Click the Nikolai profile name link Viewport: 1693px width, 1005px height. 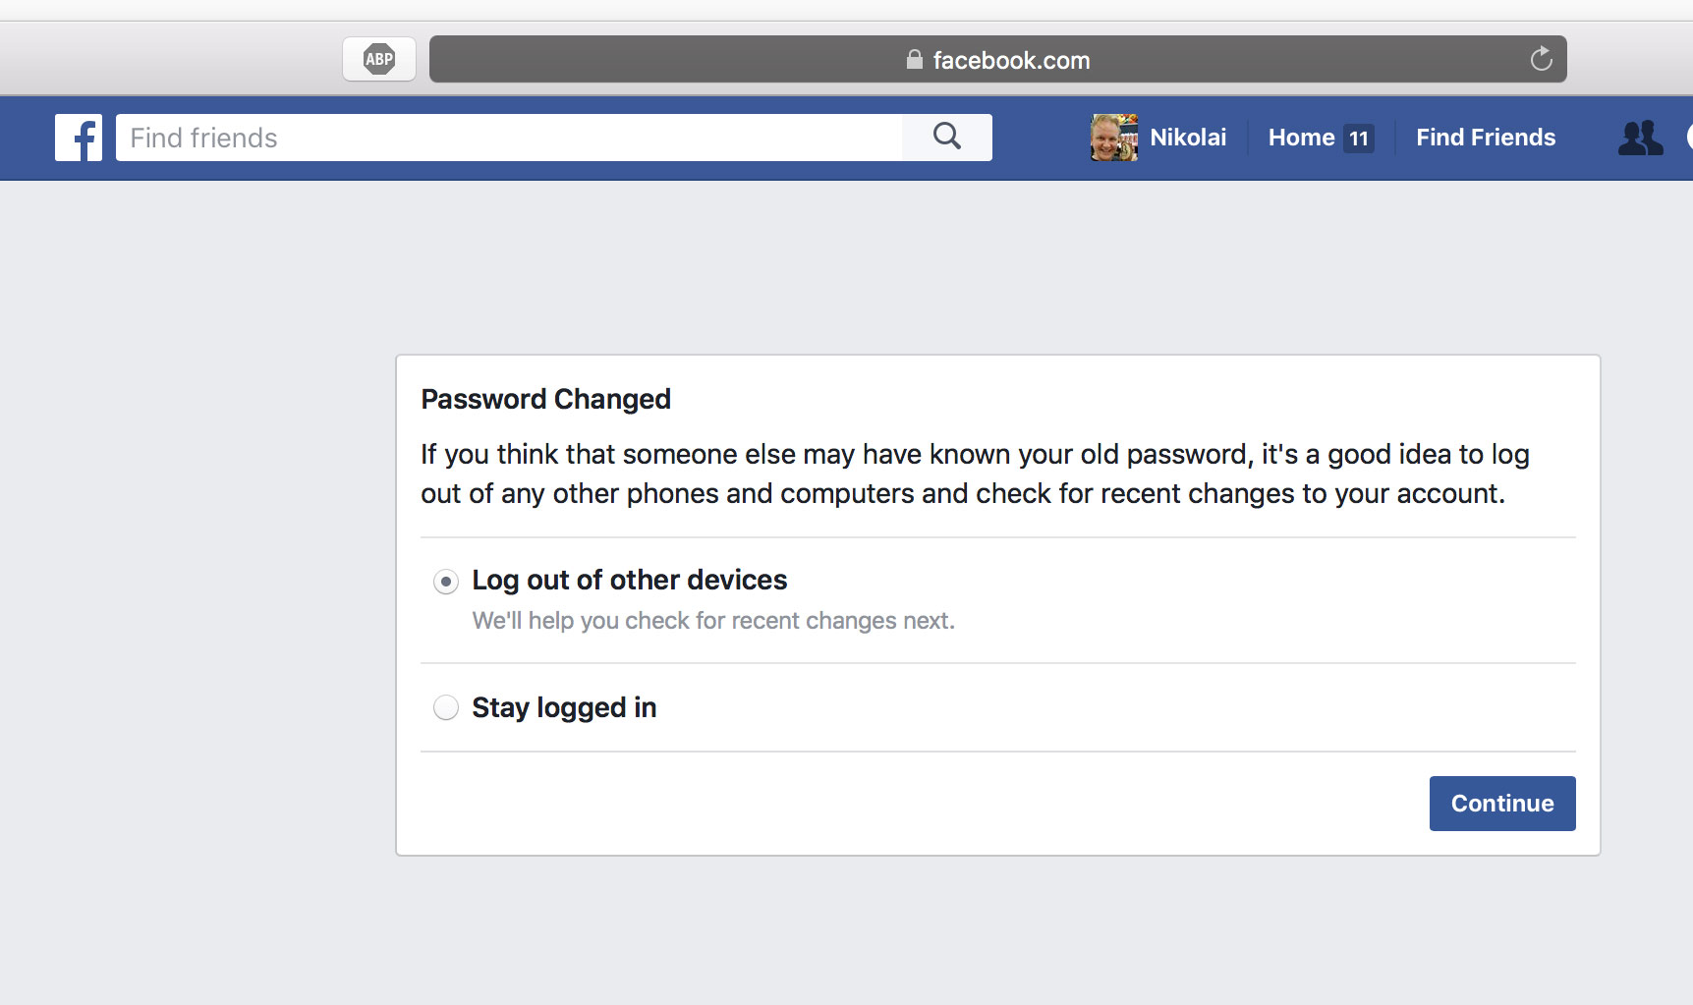tap(1188, 138)
